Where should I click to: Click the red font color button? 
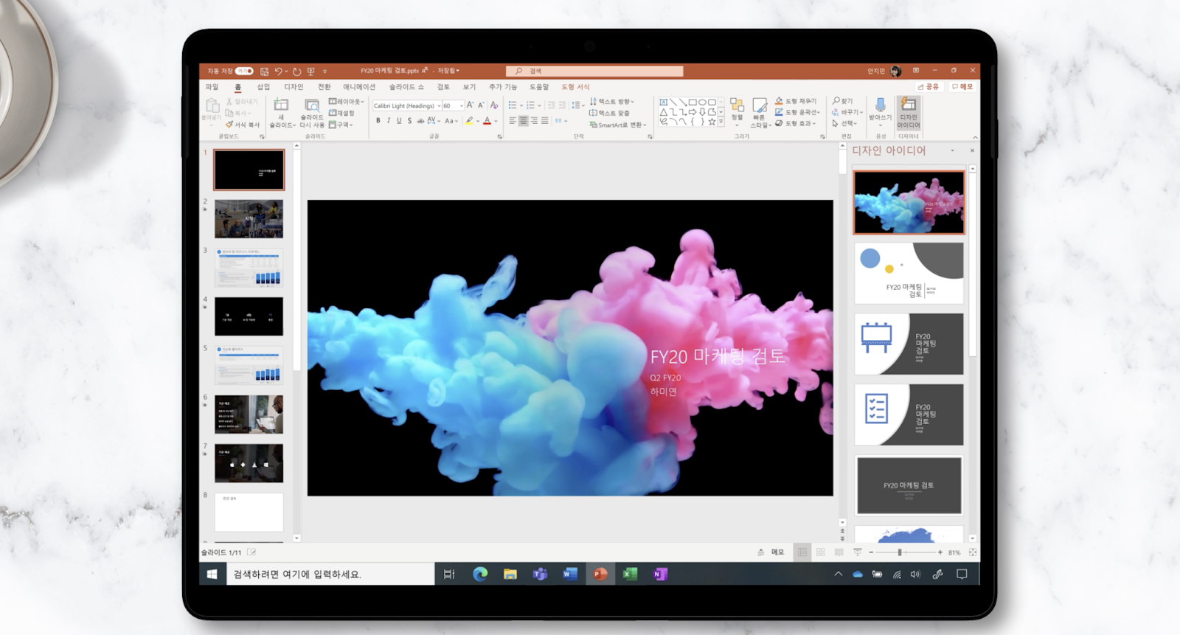[487, 121]
